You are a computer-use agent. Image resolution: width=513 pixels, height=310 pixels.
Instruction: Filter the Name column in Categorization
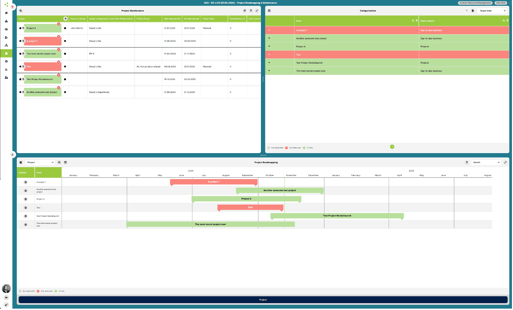tap(417, 21)
